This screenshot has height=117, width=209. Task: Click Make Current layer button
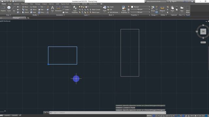click(x=95, y=9)
